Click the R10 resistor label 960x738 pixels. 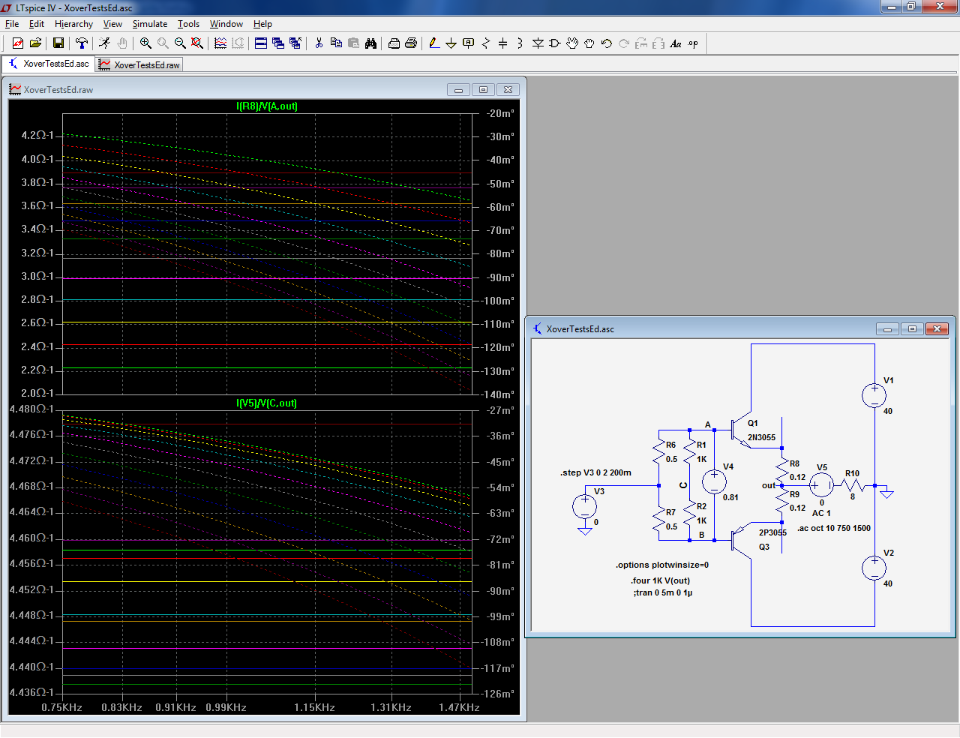[x=852, y=473]
